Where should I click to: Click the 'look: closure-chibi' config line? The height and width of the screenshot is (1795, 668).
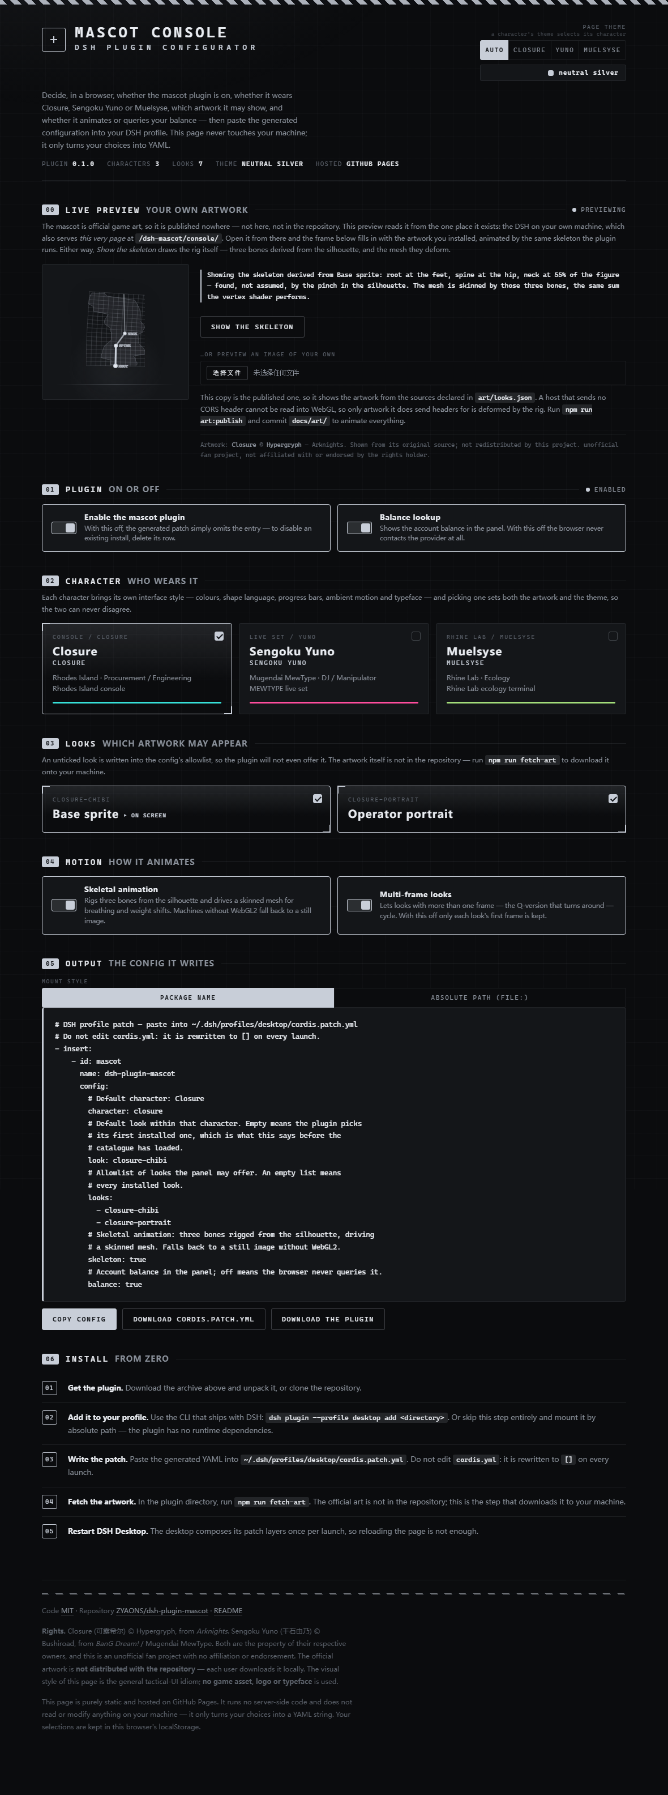127,1160
